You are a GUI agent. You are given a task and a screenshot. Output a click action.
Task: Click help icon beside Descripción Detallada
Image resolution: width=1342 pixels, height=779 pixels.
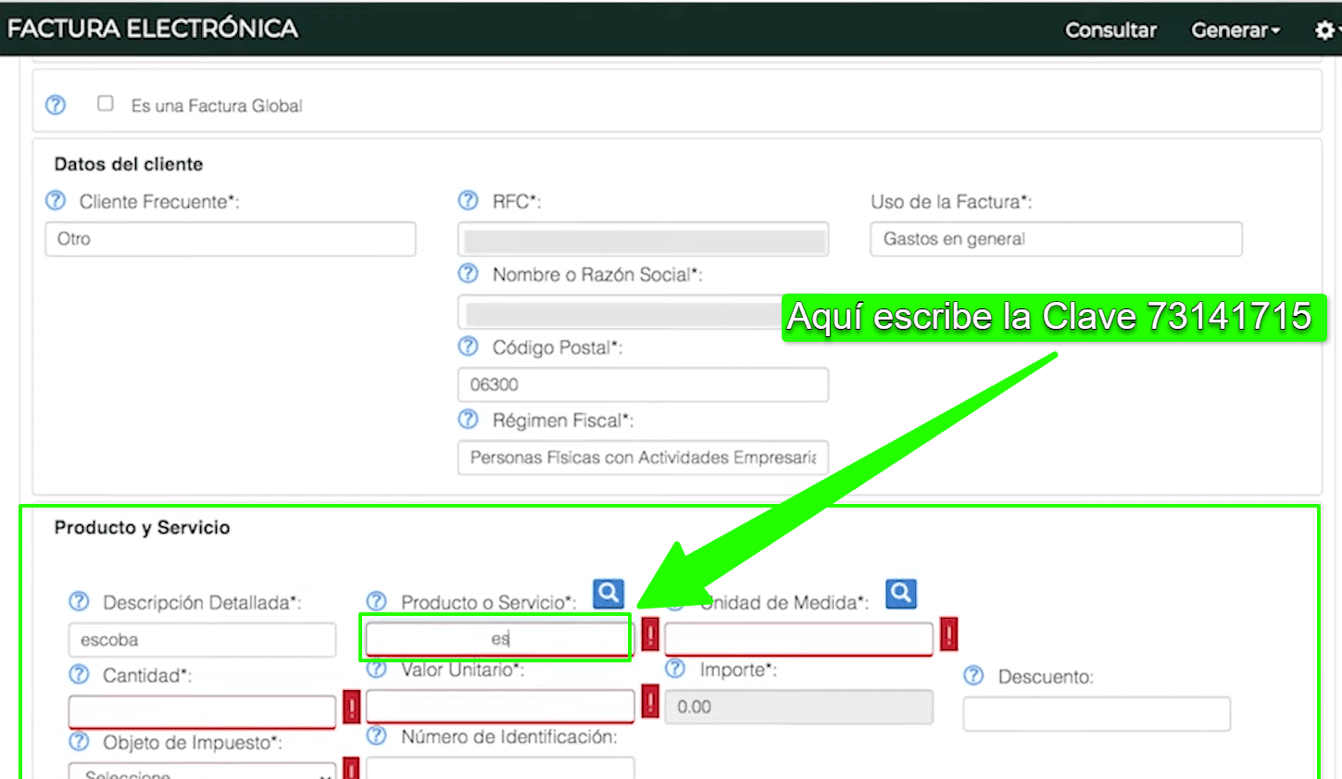point(80,602)
